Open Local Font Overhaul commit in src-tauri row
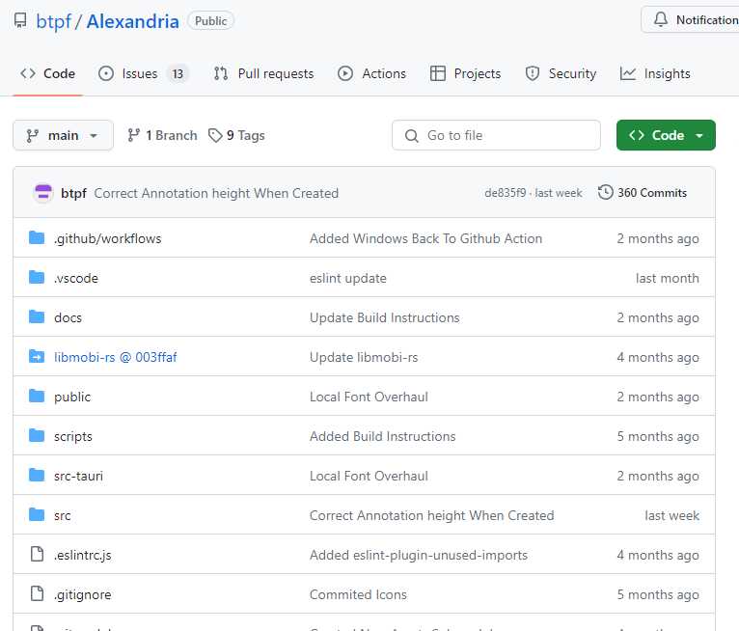739x631 pixels. (x=369, y=477)
